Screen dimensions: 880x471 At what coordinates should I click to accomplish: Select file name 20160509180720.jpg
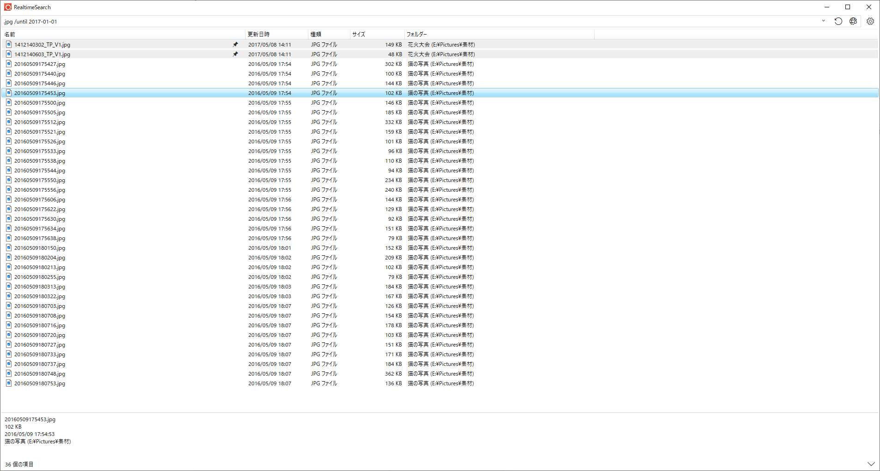pos(40,335)
